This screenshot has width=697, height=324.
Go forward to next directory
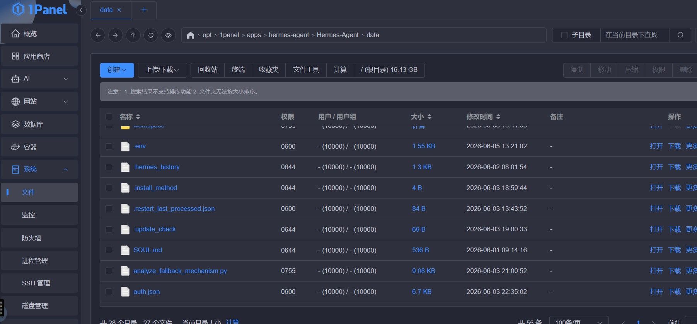(x=115, y=35)
